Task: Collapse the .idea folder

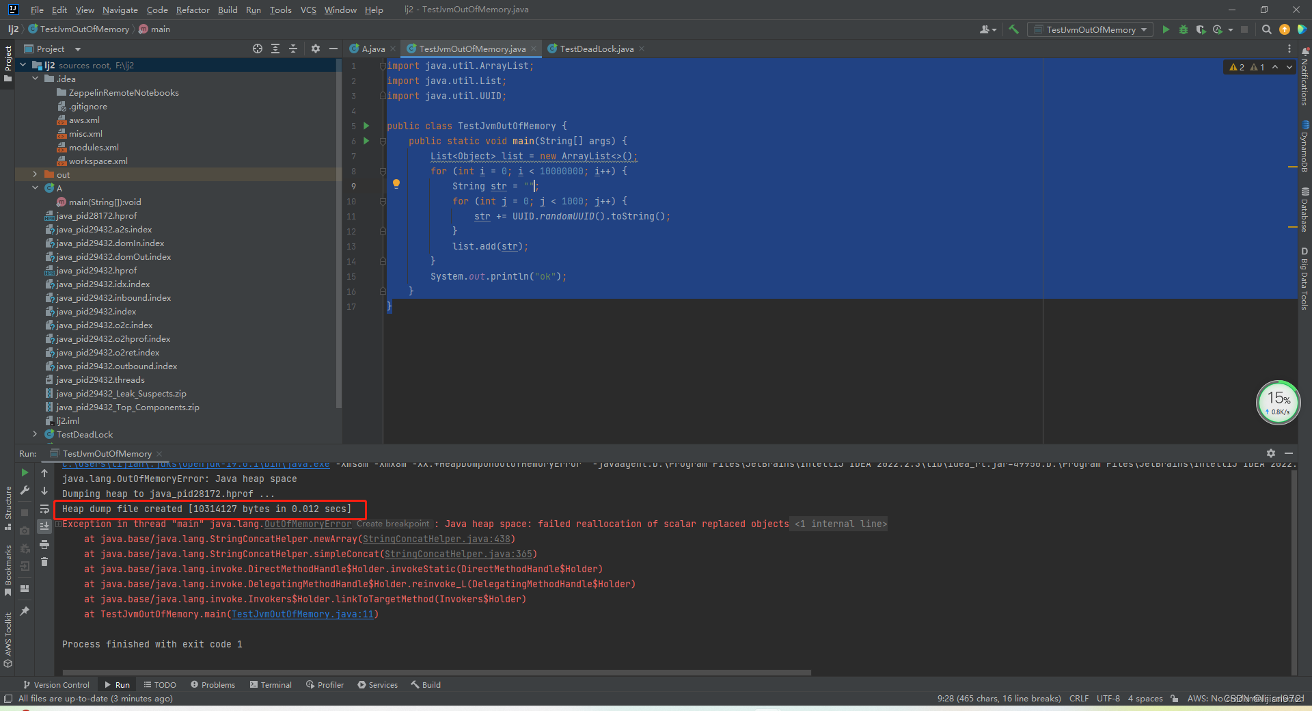Action: (x=36, y=79)
